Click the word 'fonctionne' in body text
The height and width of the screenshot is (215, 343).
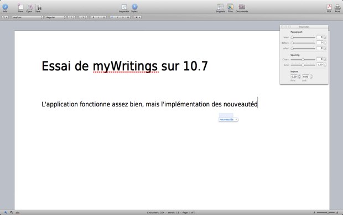(x=95, y=104)
